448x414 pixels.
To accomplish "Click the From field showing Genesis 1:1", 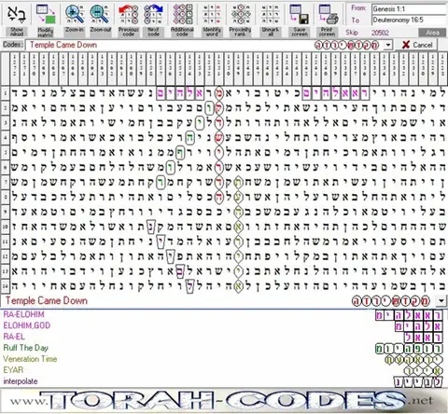I will [x=409, y=9].
